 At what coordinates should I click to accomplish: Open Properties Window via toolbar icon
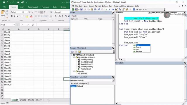coord(123,9)
